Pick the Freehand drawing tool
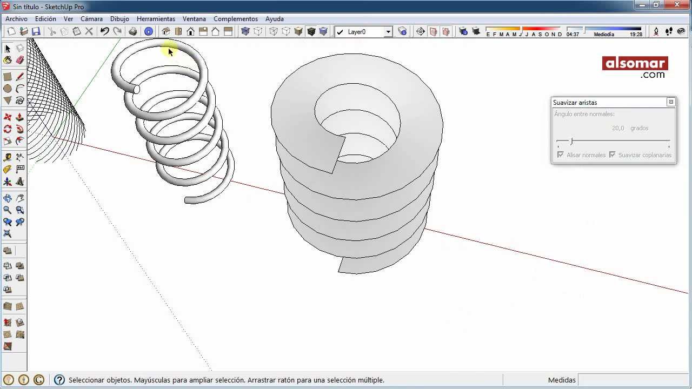Image resolution: width=692 pixels, height=389 pixels. coord(20,100)
